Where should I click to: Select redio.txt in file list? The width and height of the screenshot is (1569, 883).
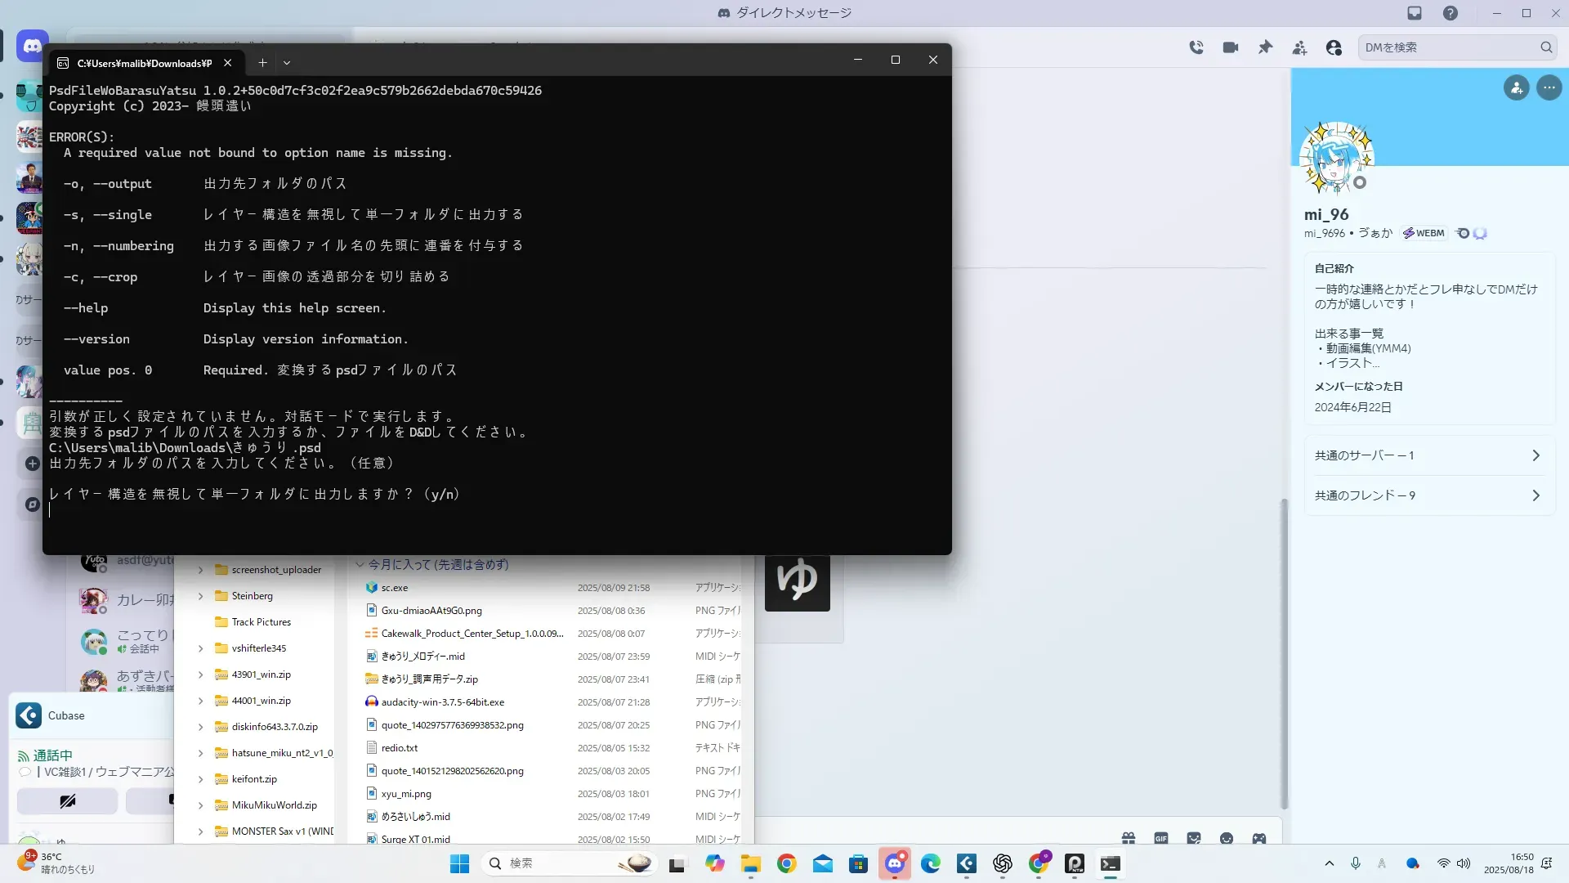tap(400, 748)
